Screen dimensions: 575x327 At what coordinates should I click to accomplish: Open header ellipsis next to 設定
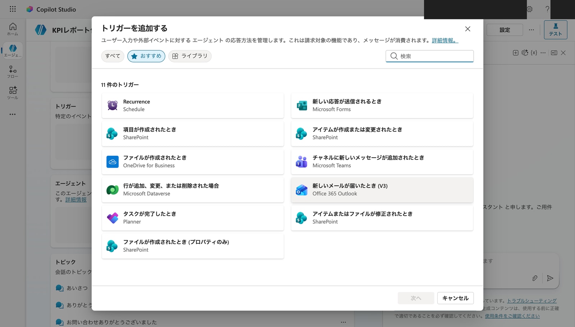coord(531,30)
